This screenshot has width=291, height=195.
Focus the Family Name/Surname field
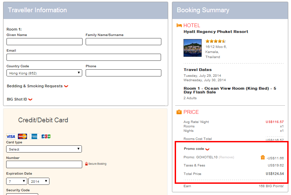tap(123, 41)
